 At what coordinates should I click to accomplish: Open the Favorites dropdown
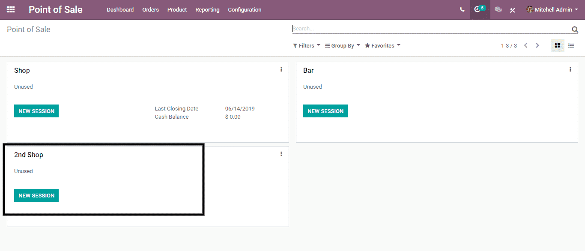[x=382, y=46]
